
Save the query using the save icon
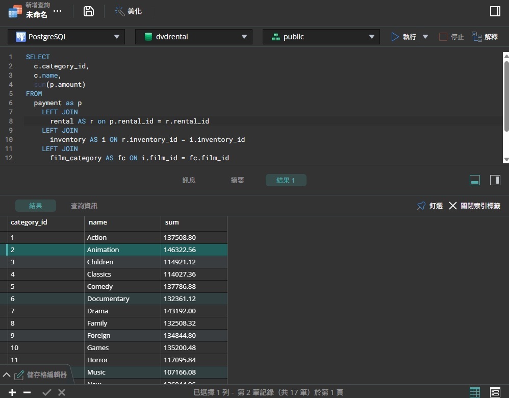89,11
